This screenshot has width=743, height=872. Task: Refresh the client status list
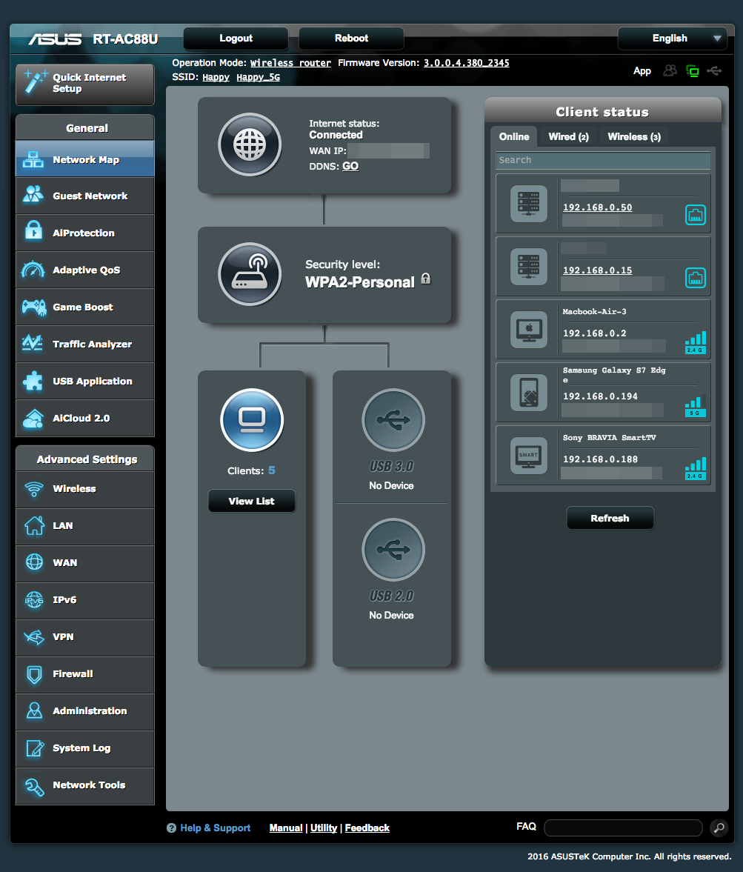click(x=610, y=519)
